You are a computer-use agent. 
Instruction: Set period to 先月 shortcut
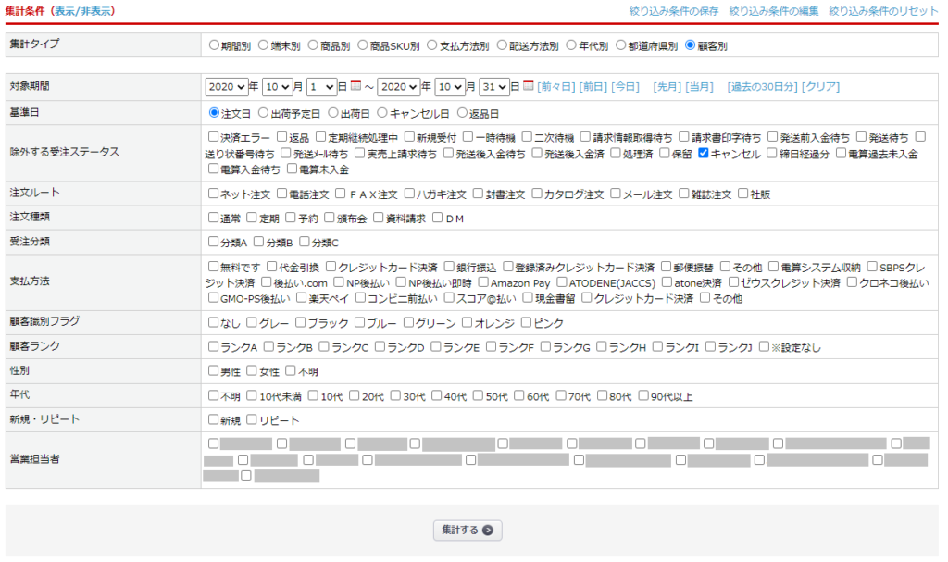tap(667, 87)
